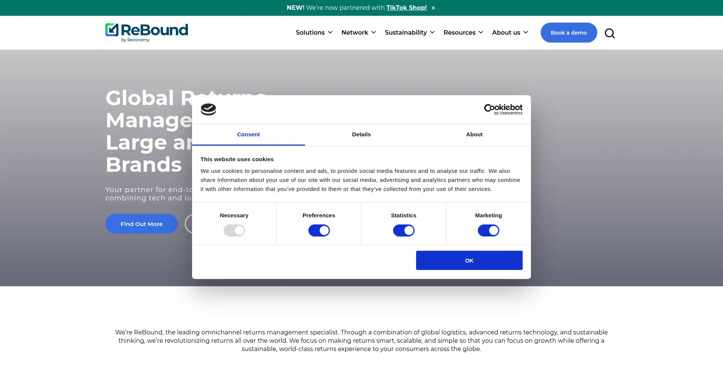Screen dimensions: 723x374
Task: Toggle off the Preferences consent switch
Action: (x=319, y=230)
